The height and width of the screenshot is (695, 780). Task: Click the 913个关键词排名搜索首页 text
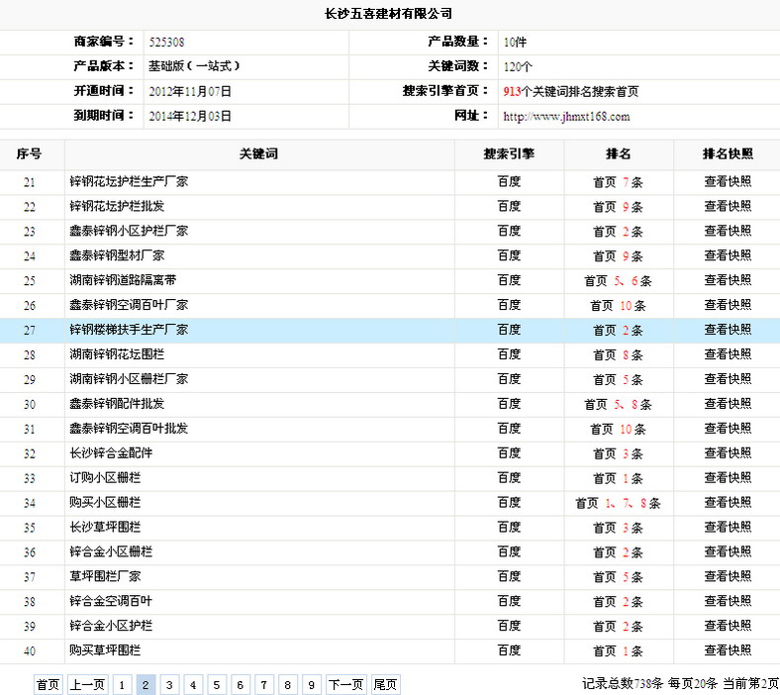570,91
